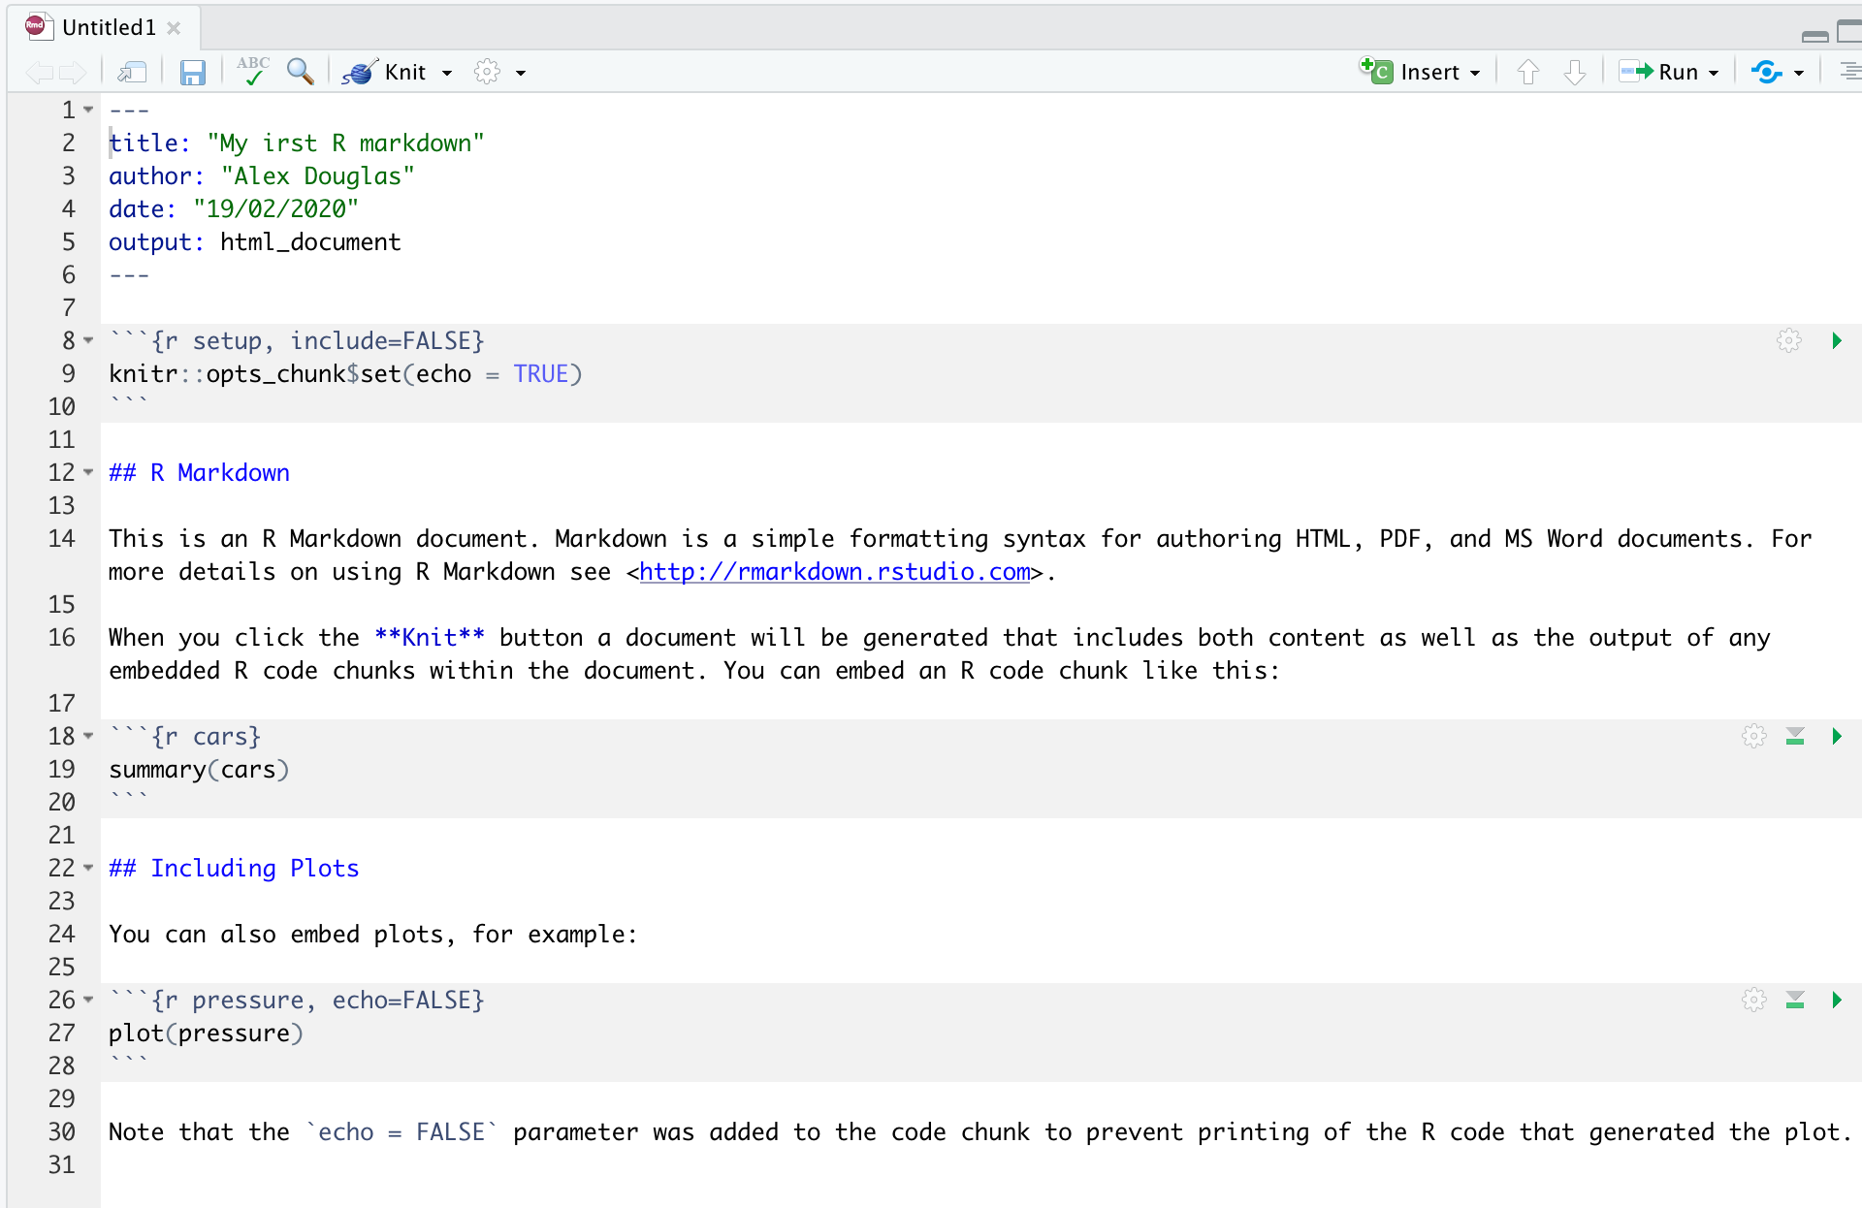The image size is (1862, 1208).
Task: Click the summary(cars) code line
Action: (x=199, y=770)
